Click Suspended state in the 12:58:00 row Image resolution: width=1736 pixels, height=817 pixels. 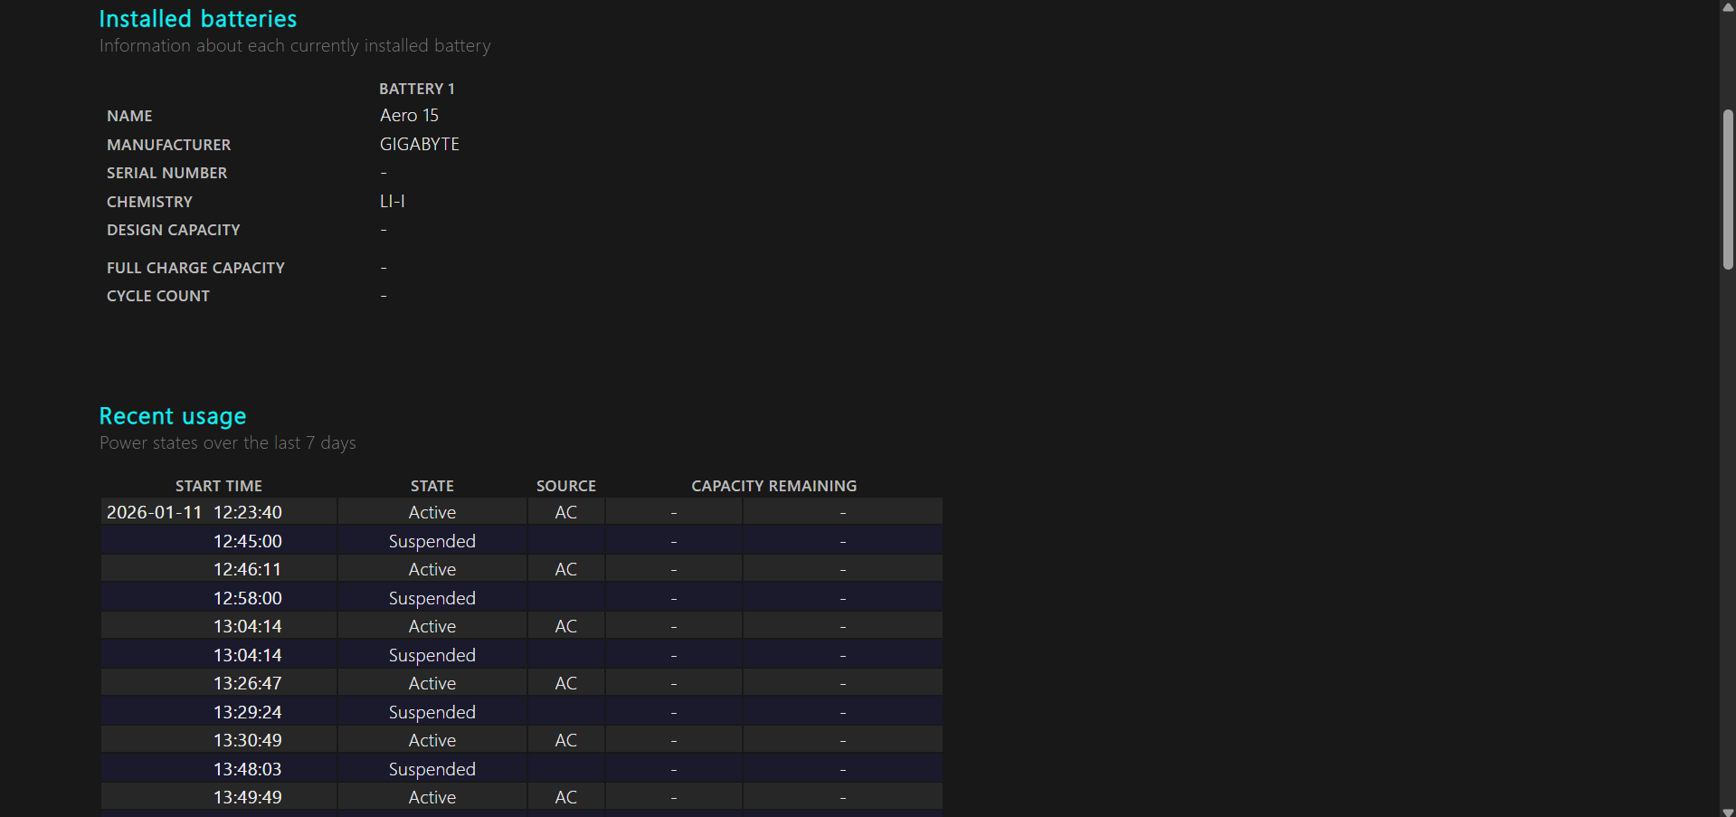[x=432, y=598]
